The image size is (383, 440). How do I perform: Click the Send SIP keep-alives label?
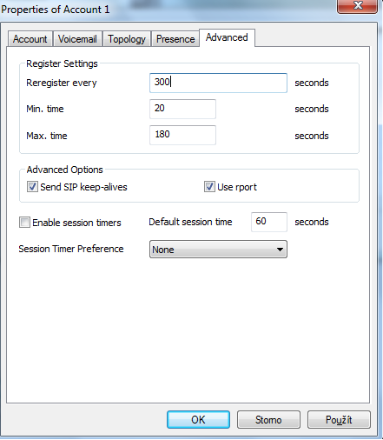[x=83, y=187]
